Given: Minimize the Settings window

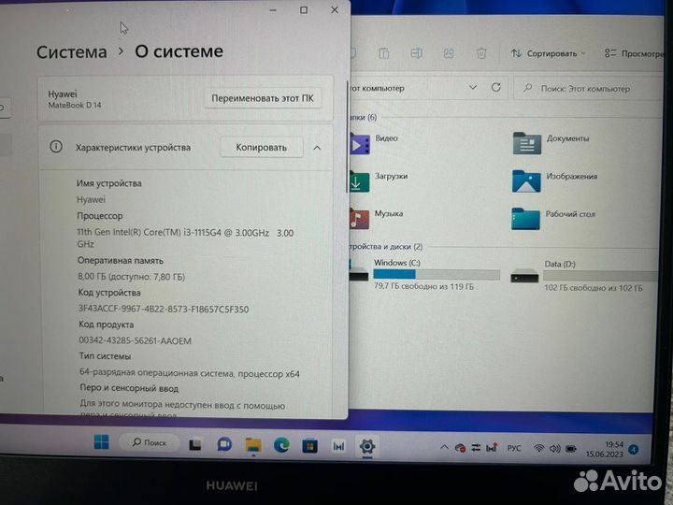Looking at the screenshot, I should coord(273,10).
